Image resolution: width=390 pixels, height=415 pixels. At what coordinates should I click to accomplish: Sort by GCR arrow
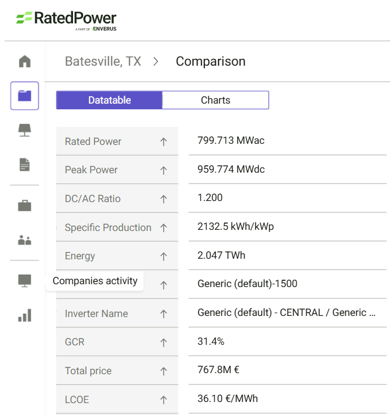point(164,343)
